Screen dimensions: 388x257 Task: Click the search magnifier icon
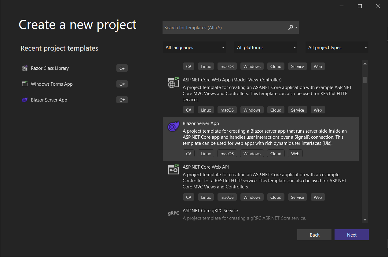click(290, 27)
